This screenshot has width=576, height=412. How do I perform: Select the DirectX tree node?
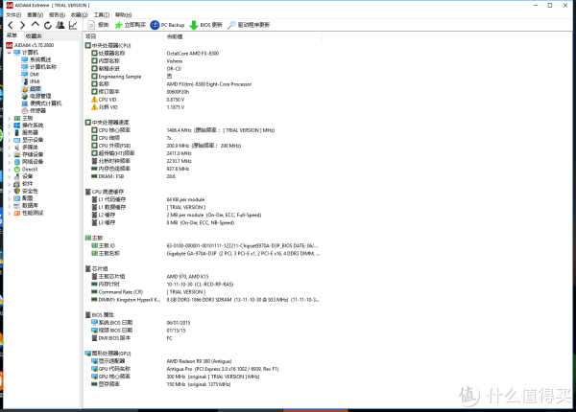26,169
